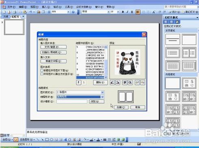Click the task pane Home icon

177,22
